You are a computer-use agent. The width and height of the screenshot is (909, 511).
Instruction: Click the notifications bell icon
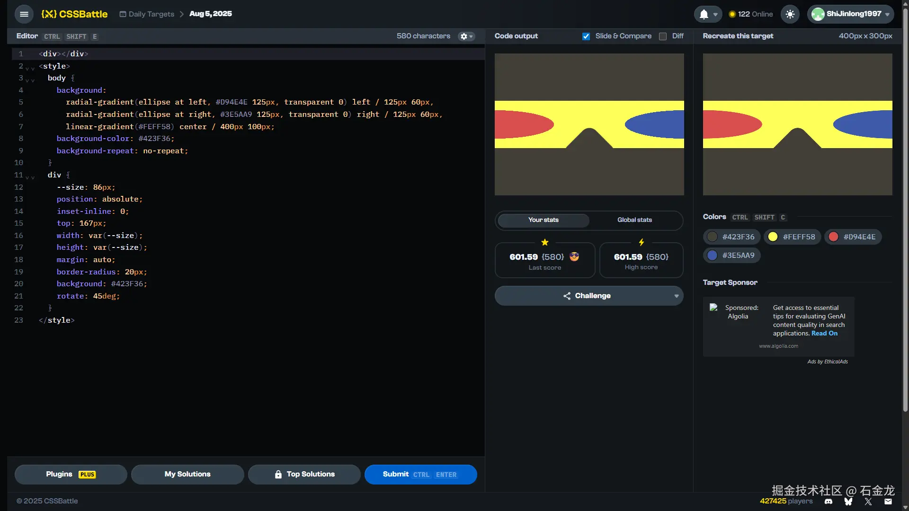tap(704, 14)
